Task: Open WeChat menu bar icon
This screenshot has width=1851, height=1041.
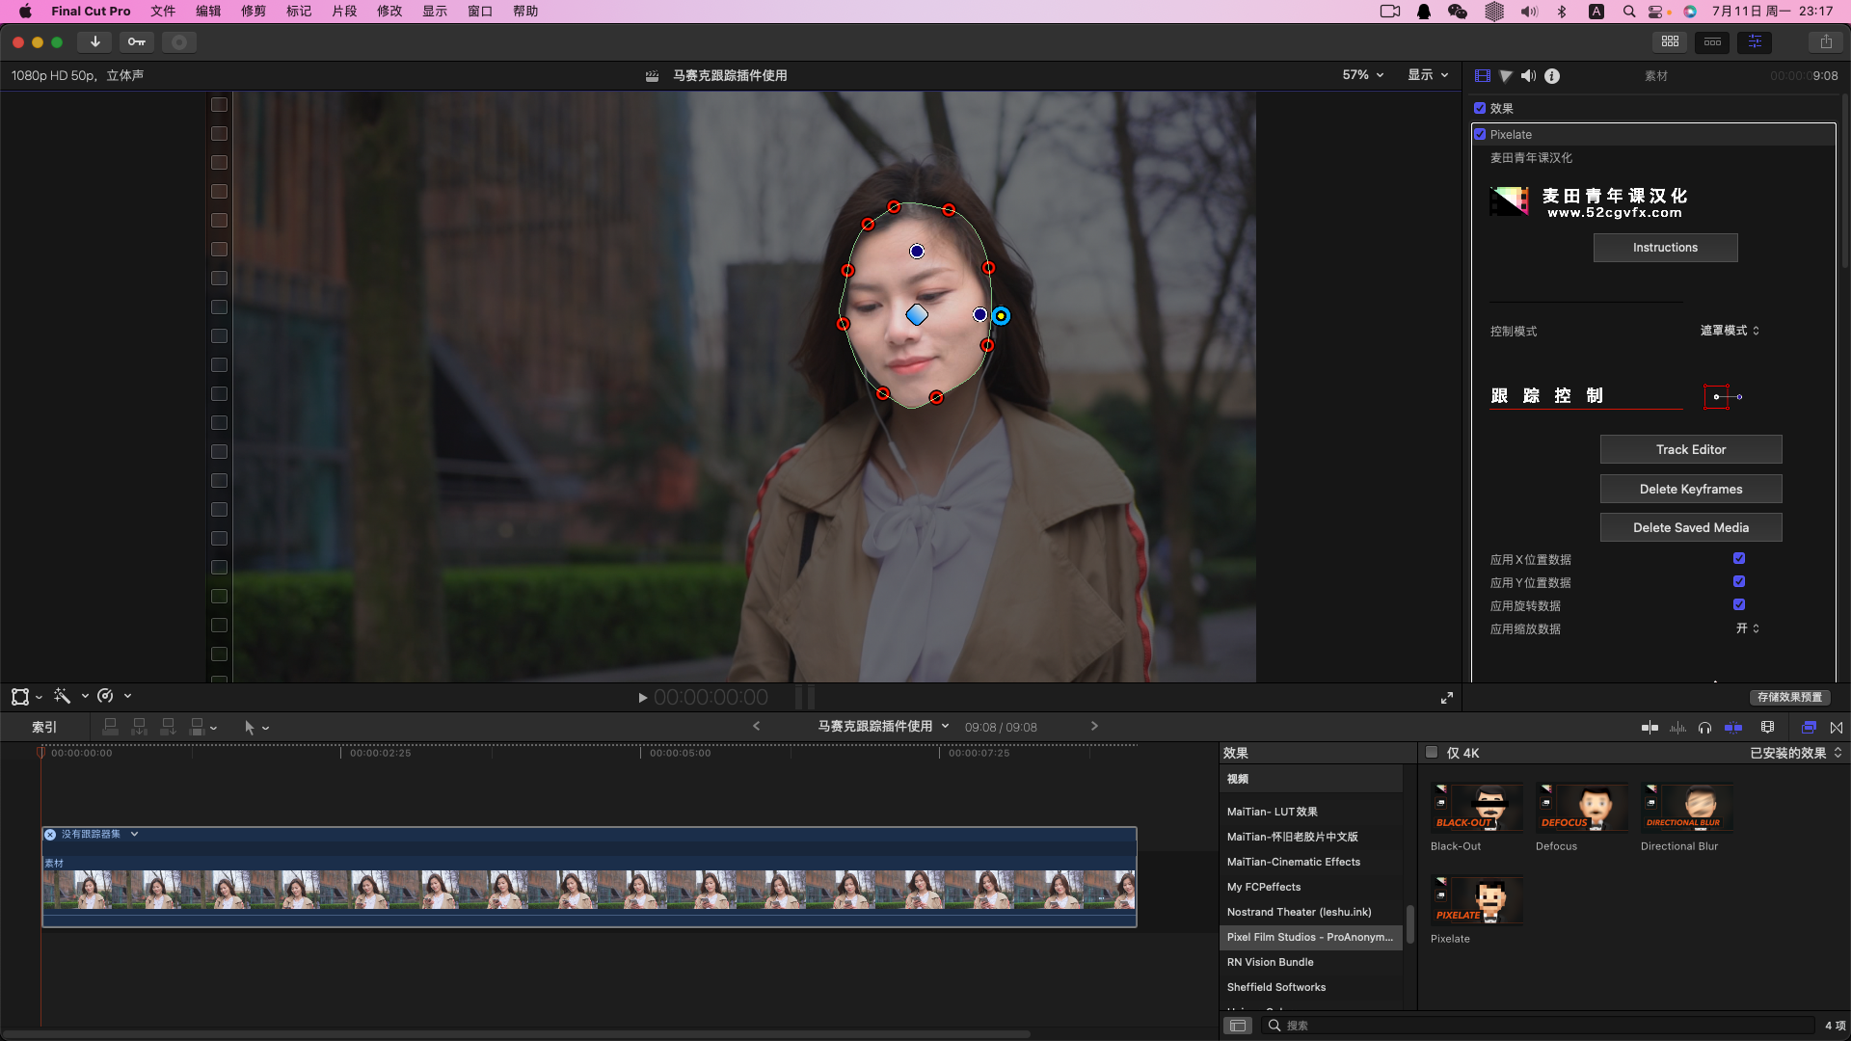Action: [1458, 12]
